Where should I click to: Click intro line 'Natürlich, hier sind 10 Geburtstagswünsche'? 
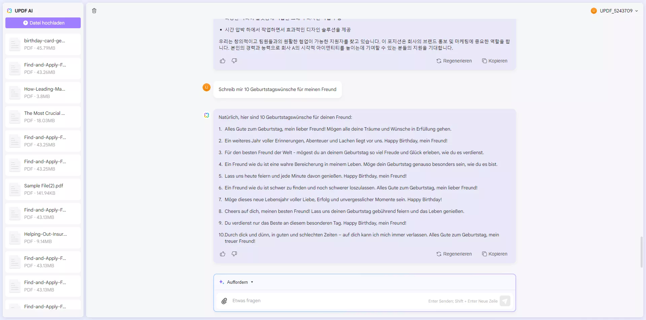pyautogui.click(x=285, y=117)
